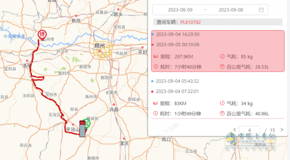Click the 新乡 city label on the map

tap(118, 15)
